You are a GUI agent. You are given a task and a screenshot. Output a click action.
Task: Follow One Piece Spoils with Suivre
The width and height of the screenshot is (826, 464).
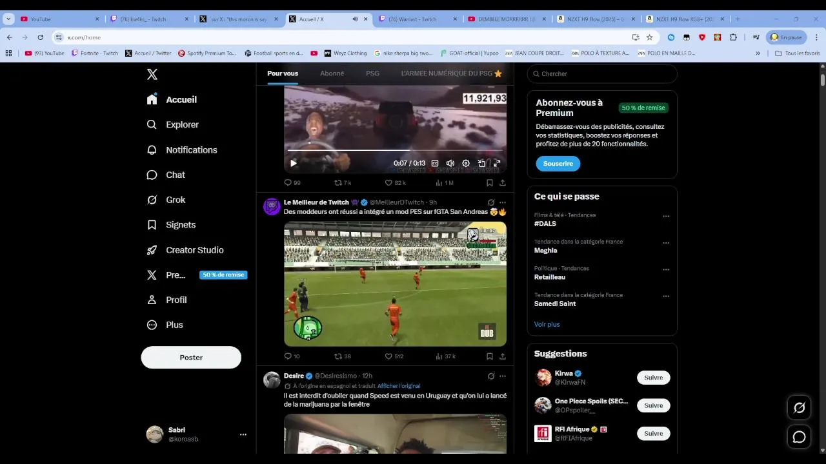point(654,405)
